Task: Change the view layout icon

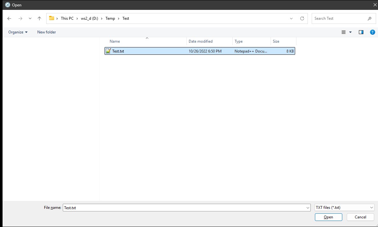Action: pyautogui.click(x=344, y=32)
